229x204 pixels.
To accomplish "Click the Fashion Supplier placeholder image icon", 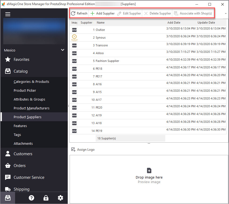I will click(x=74, y=61).
